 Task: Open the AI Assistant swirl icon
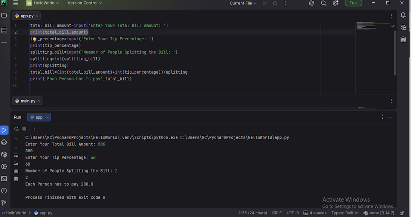pyautogui.click(x=311, y=3)
